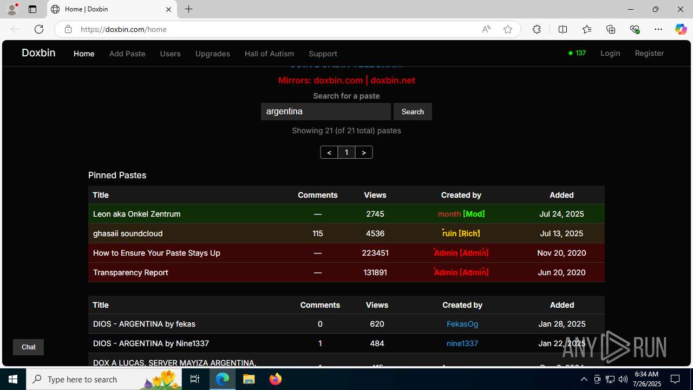
Task: Open a new browser tab
Action: 188,9
